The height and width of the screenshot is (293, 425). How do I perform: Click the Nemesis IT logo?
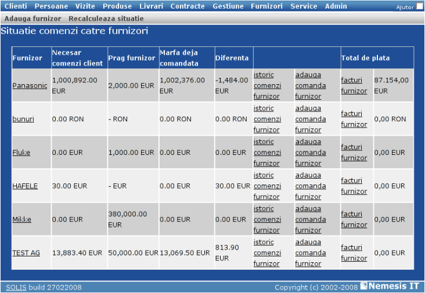(x=390, y=286)
